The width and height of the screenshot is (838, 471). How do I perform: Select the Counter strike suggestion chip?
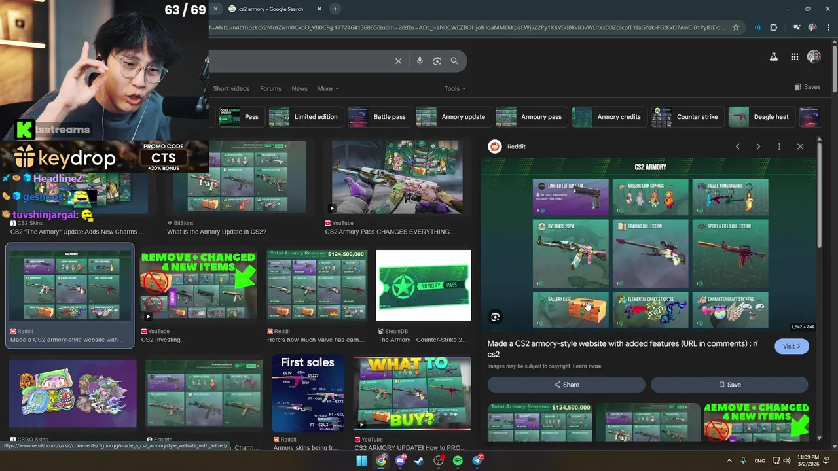(687, 117)
